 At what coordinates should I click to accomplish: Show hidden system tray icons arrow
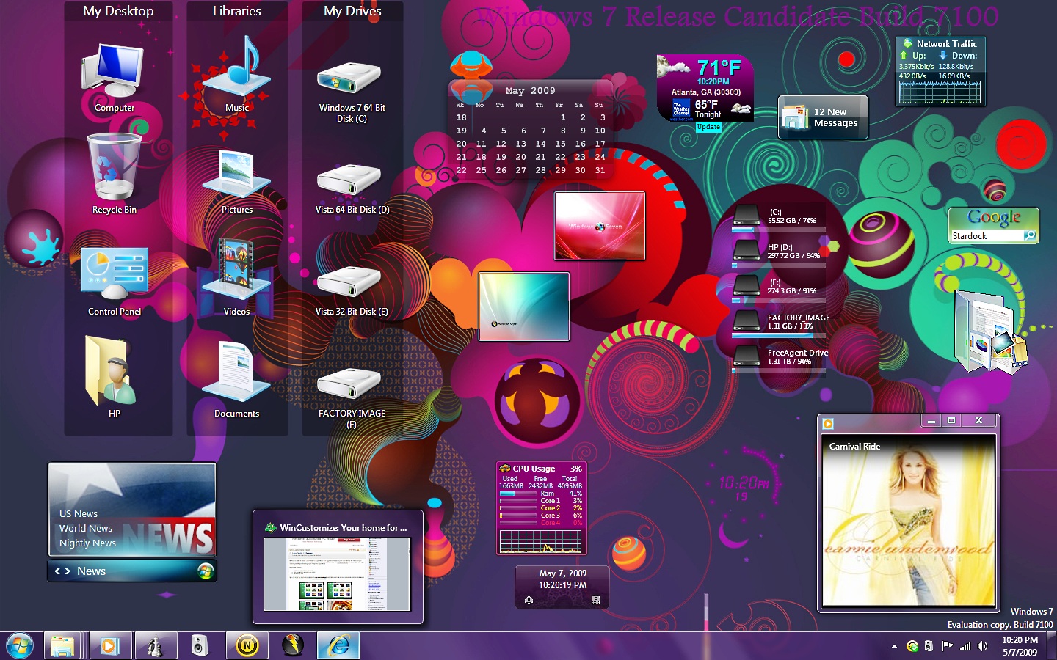894,646
